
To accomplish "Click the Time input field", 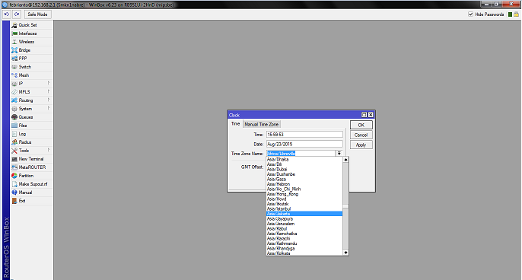I will 304,135.
